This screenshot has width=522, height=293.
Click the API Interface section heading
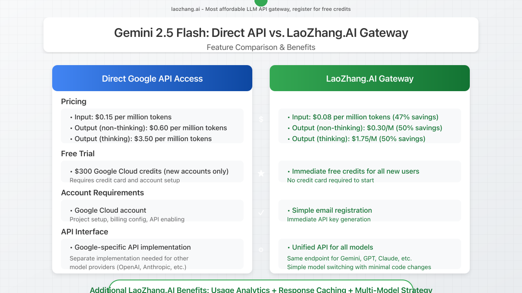coord(84,232)
